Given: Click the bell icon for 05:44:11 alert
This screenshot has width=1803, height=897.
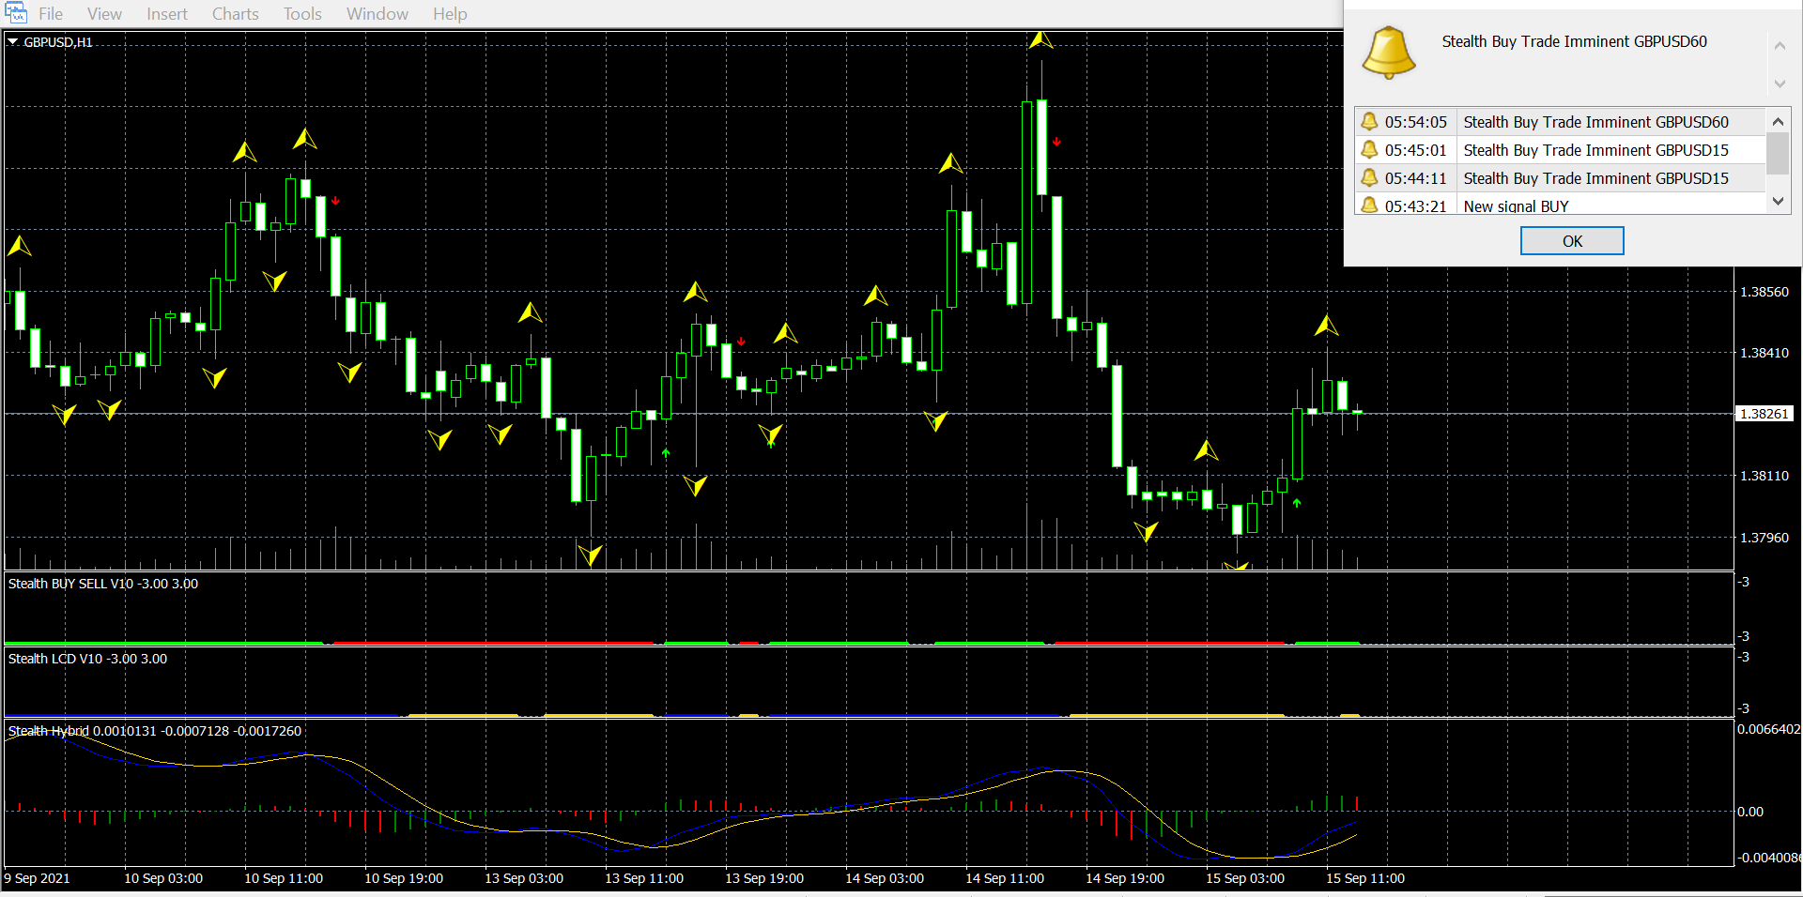Looking at the screenshot, I should tap(1369, 178).
